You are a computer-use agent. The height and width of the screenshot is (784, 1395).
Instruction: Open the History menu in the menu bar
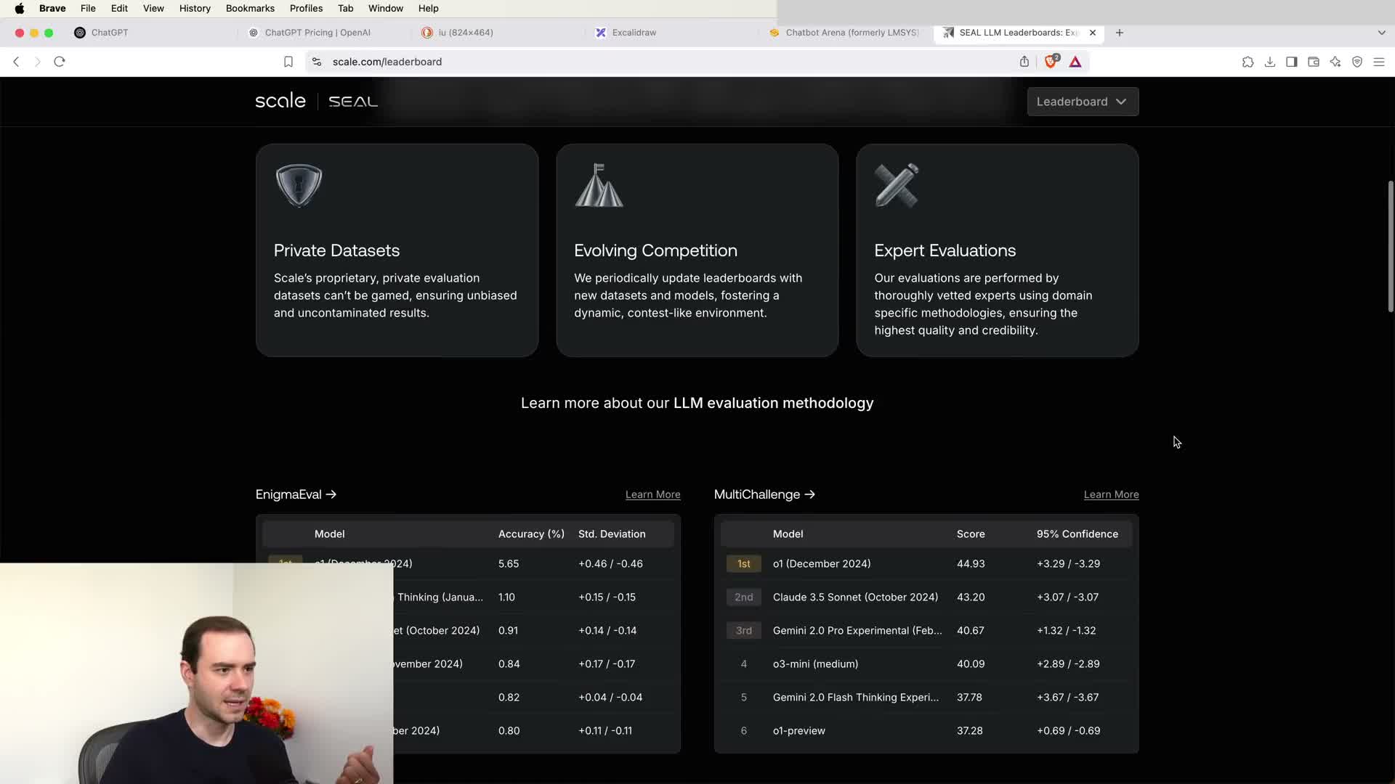click(195, 8)
